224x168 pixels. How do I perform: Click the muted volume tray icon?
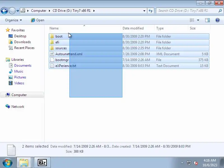tap(195, 163)
